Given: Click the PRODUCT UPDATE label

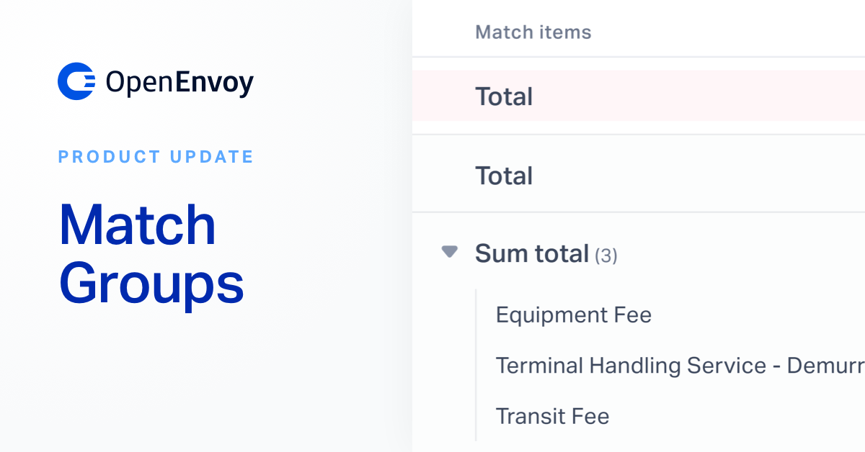Looking at the screenshot, I should pyautogui.click(x=156, y=156).
